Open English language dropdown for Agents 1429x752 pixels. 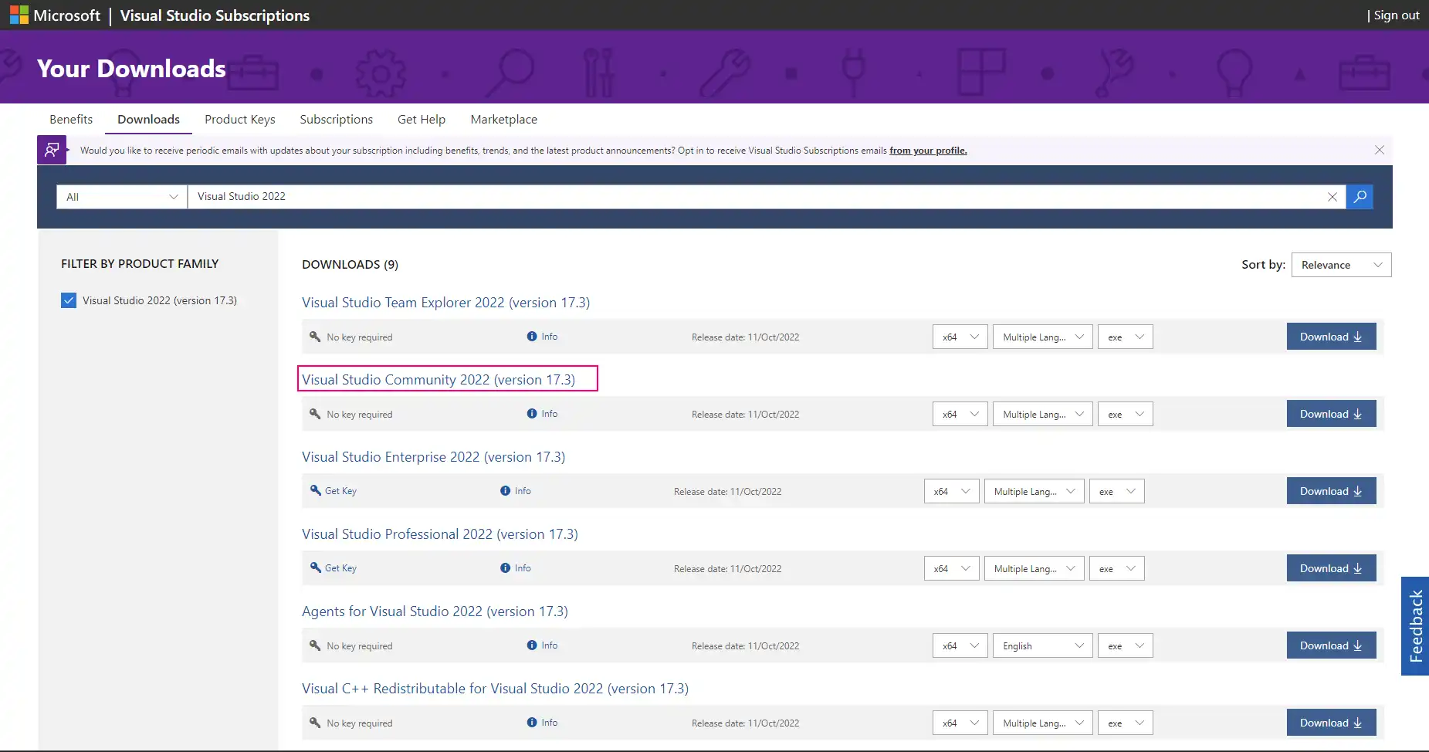tap(1043, 645)
